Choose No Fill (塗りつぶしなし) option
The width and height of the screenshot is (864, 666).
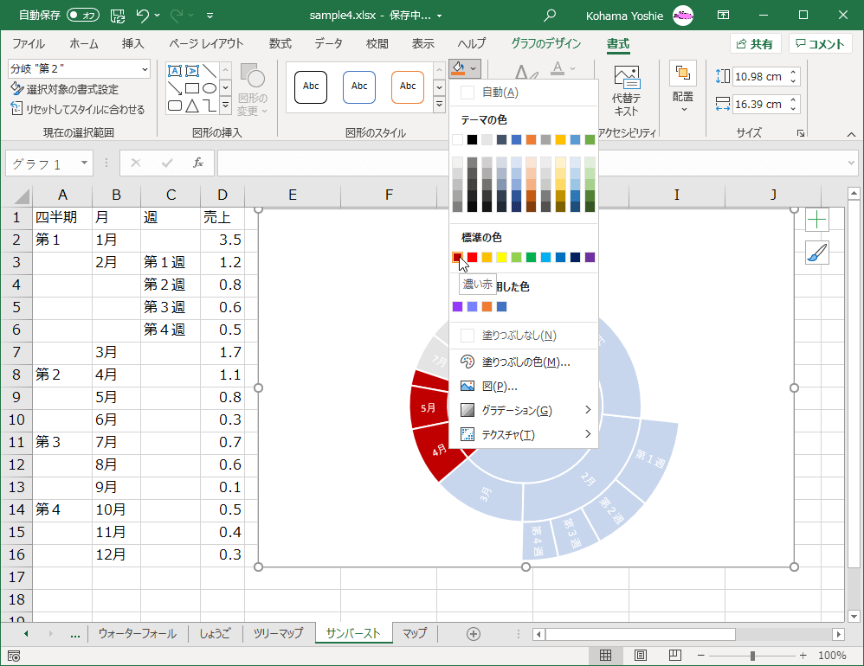point(519,336)
